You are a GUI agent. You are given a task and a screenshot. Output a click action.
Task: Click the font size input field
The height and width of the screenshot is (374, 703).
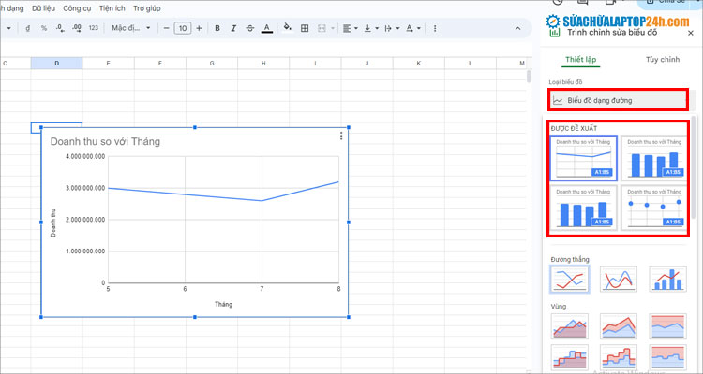tap(183, 29)
